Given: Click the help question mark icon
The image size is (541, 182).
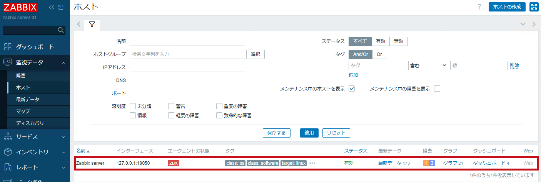Looking at the screenshot, I should pos(479,7).
